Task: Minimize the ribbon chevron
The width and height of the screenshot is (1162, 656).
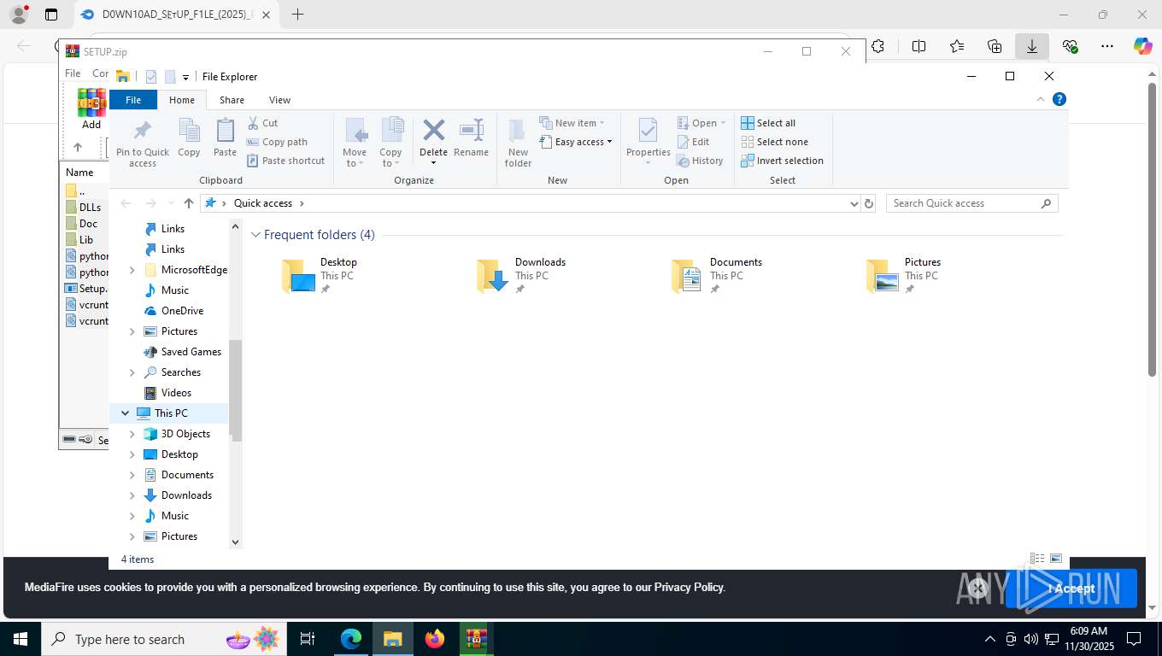Action: [1041, 99]
